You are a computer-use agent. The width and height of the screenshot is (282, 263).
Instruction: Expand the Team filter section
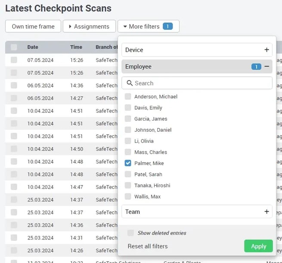tap(197, 212)
